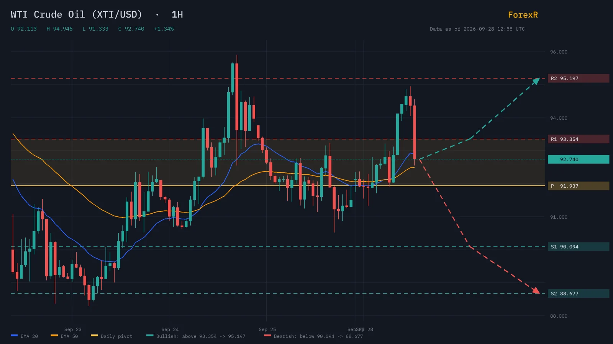The width and height of the screenshot is (613, 344).
Task: Click the green bullish arrowhead near R2
Action: click(x=536, y=81)
